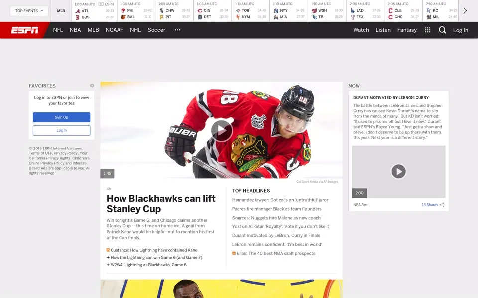
Task: Select the MLB scoreboard tab
Action: pyautogui.click(x=61, y=11)
